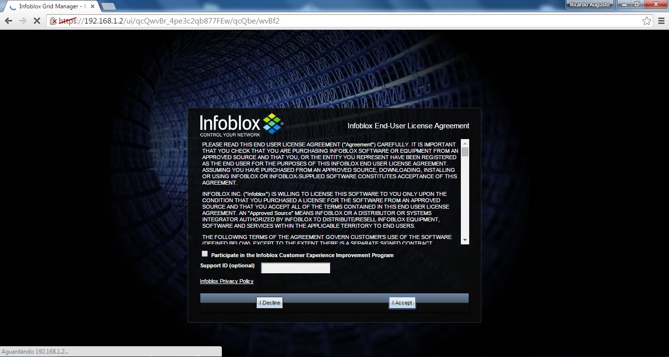Screen dimensions: 669x357
Task: Open a new browser tab
Action: tap(108, 6)
